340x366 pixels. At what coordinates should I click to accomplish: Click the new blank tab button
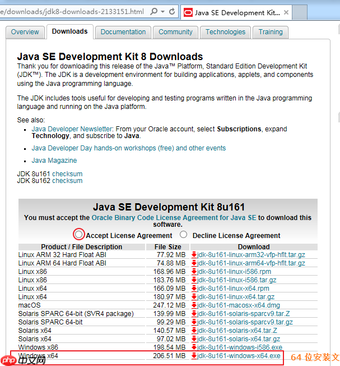pyautogui.click(x=300, y=12)
